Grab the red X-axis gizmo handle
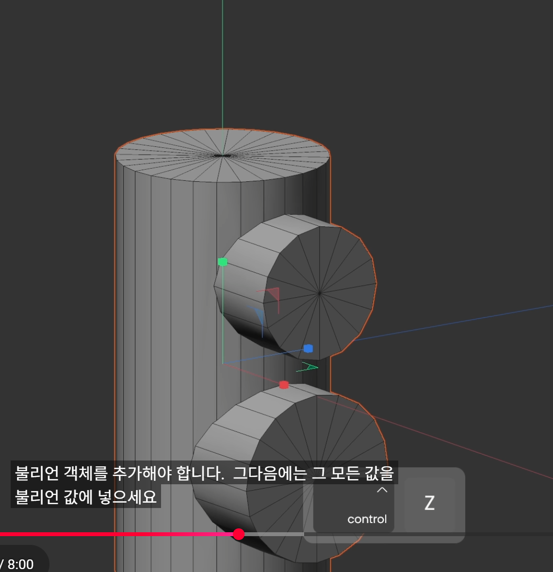The height and width of the screenshot is (572, 553). [x=284, y=385]
